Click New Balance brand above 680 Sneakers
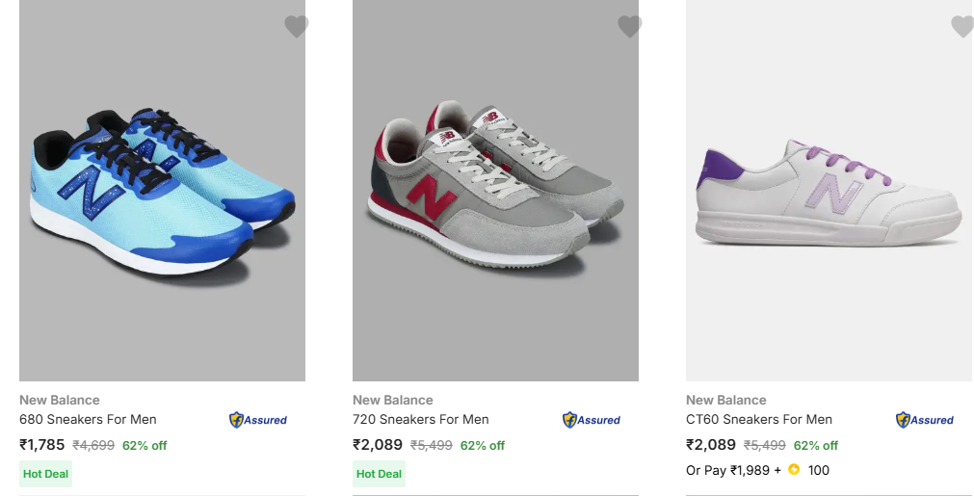Viewport: 974px width, 496px height. [x=60, y=400]
